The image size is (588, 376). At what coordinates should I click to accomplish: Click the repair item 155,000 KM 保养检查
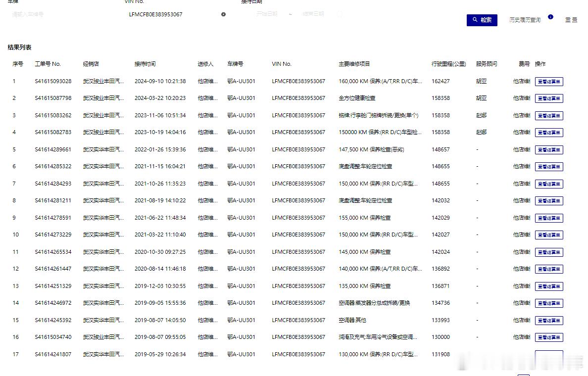(x=364, y=218)
